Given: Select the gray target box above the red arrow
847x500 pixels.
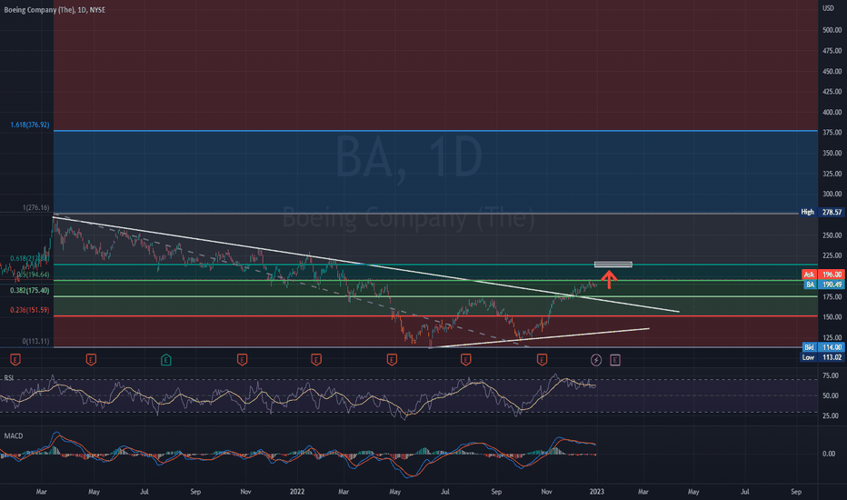Looking at the screenshot, I should [613, 265].
